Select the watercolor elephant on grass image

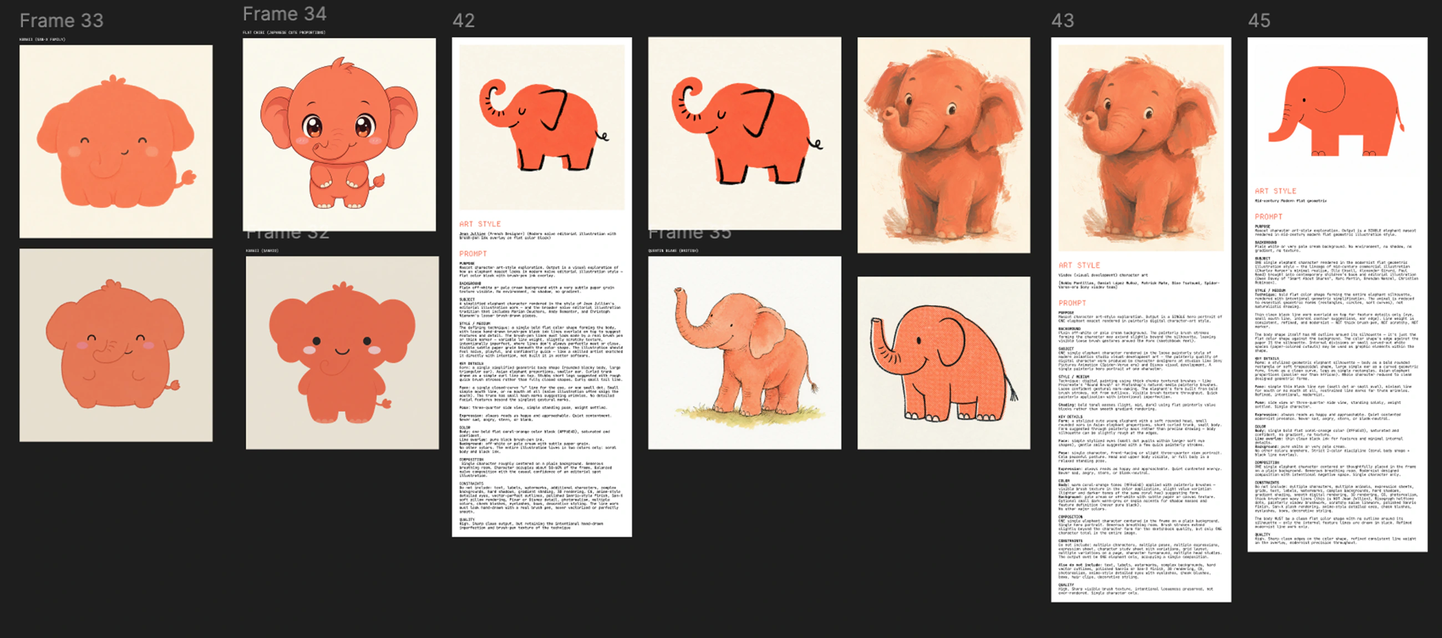(744, 353)
